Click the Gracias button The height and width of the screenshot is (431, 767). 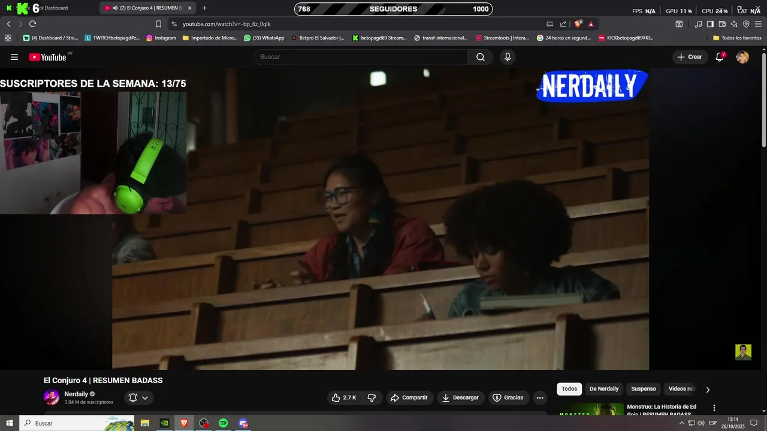(x=508, y=397)
